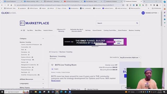
Task: Click All Categories breadcrumb link
Action: [x=53, y=52]
